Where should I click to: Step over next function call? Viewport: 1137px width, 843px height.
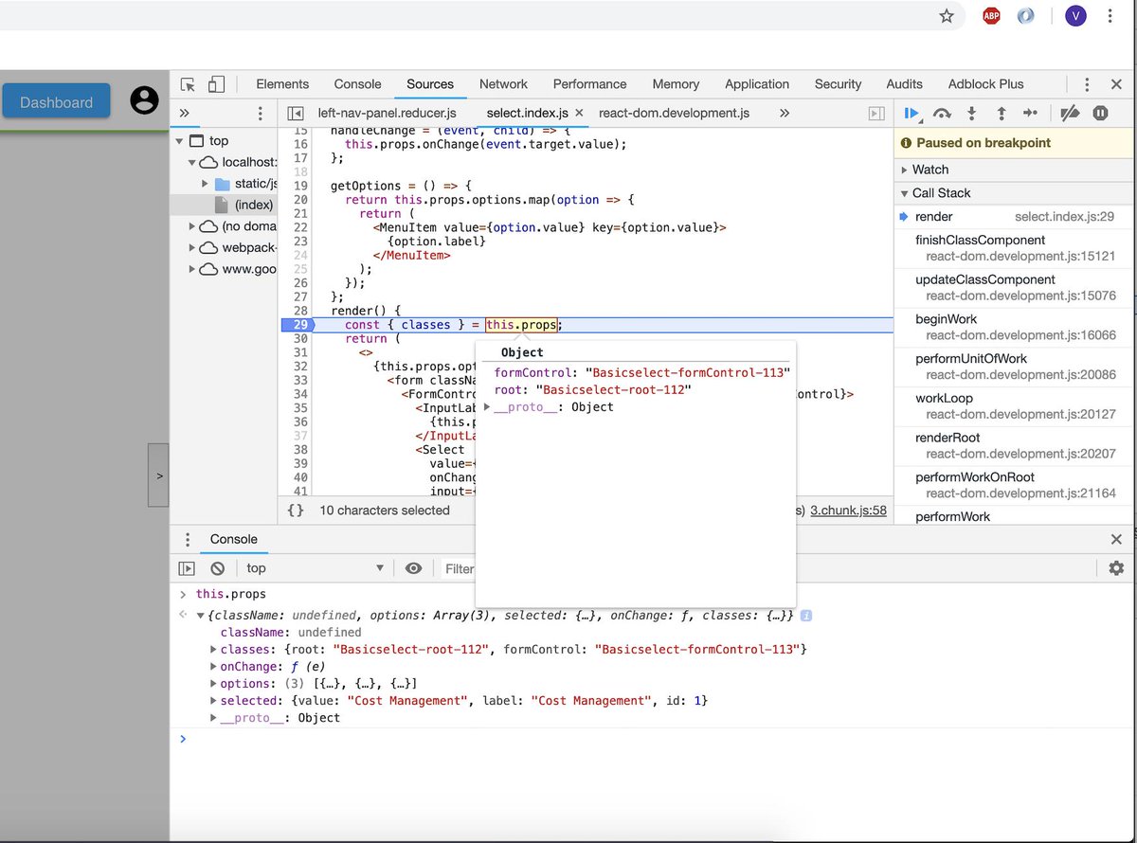point(942,114)
